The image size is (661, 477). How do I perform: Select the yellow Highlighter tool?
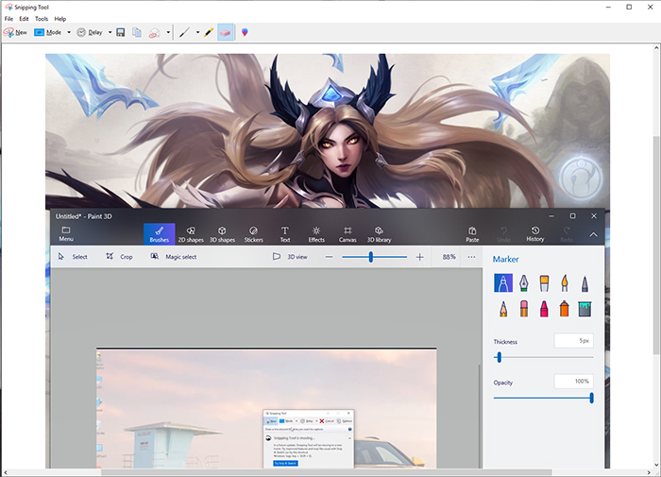point(208,32)
